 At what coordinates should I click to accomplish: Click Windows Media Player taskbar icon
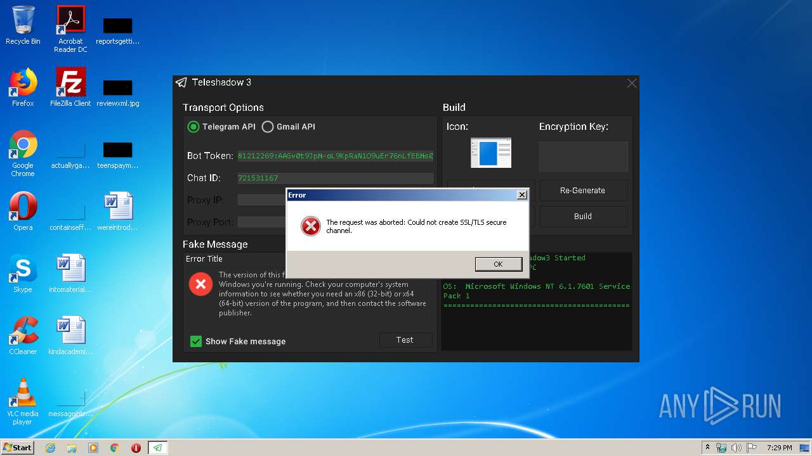click(x=93, y=448)
